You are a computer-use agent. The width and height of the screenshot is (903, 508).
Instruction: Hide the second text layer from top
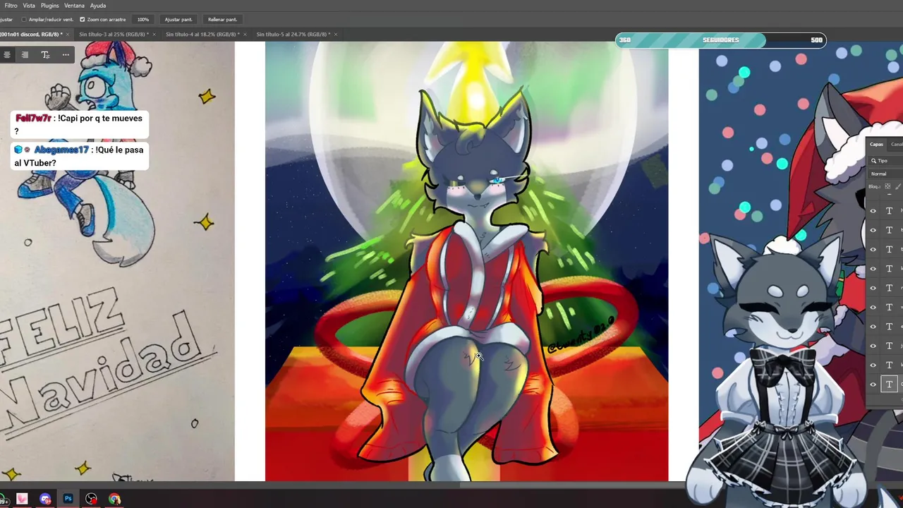(873, 230)
